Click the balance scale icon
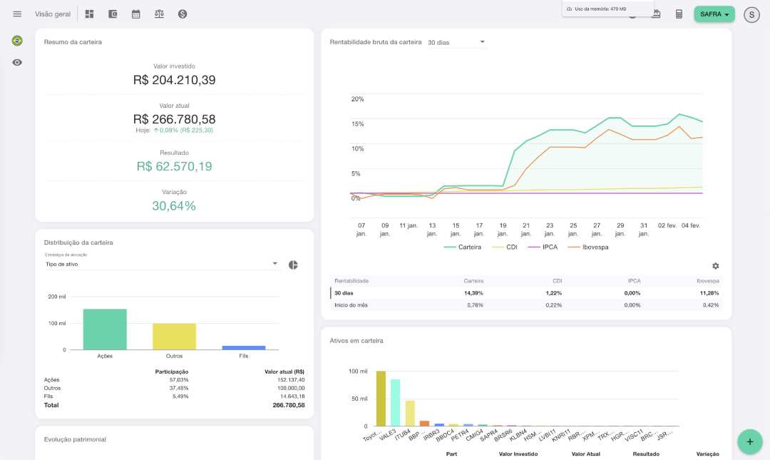The height and width of the screenshot is (460, 770). point(159,14)
